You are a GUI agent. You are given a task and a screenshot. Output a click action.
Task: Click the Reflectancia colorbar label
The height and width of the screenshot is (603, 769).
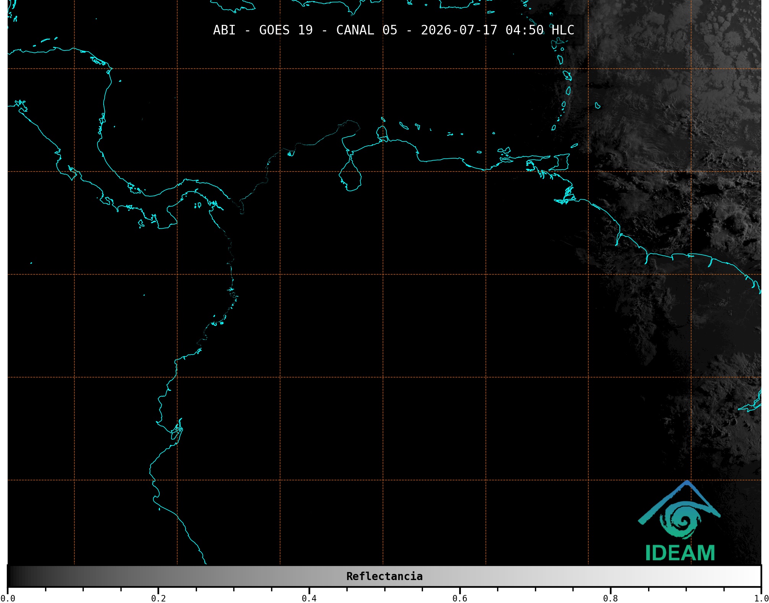point(384,576)
